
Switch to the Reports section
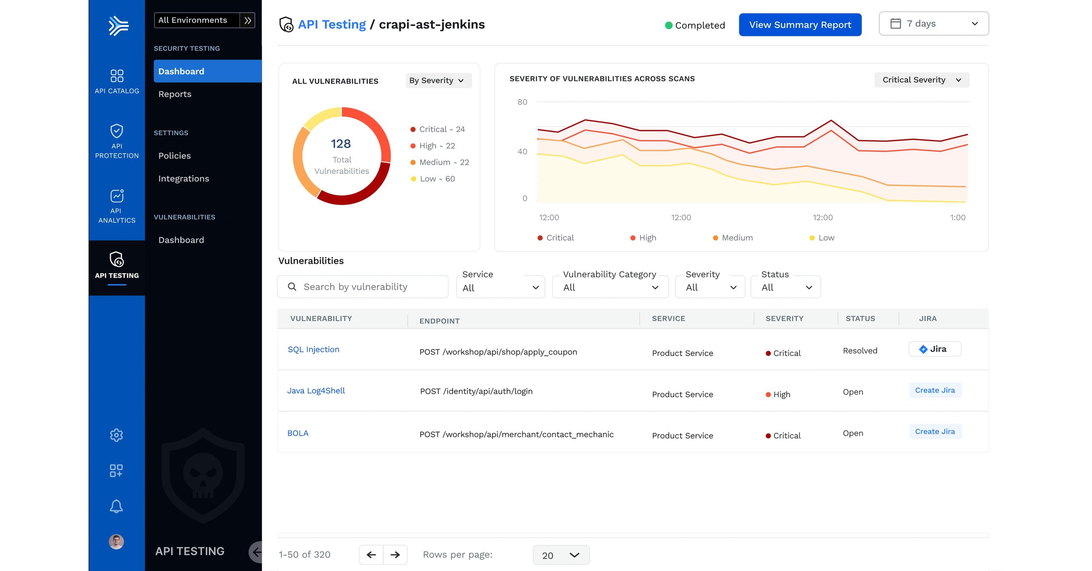(175, 94)
